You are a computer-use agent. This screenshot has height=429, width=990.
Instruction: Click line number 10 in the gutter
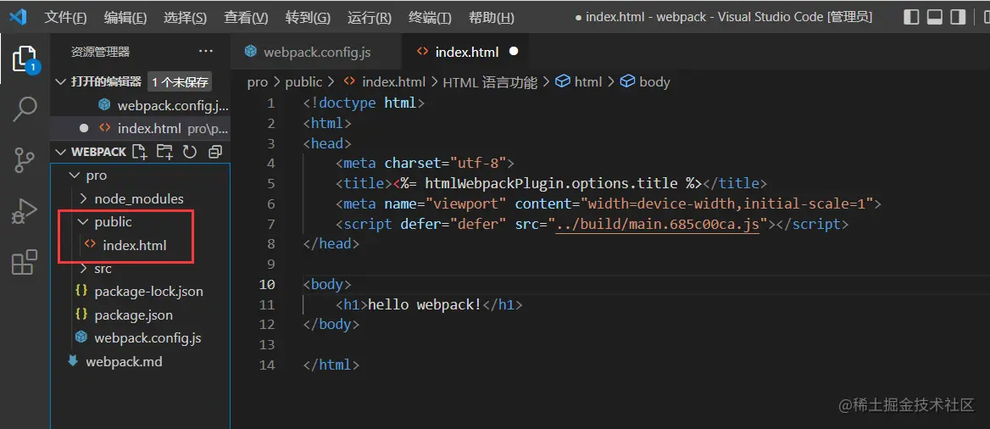point(267,284)
